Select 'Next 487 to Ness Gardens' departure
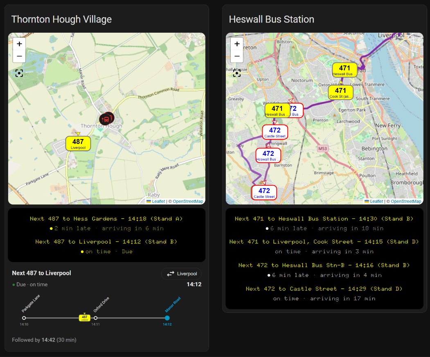The width and height of the screenshot is (430, 357). pyautogui.click(x=106, y=219)
